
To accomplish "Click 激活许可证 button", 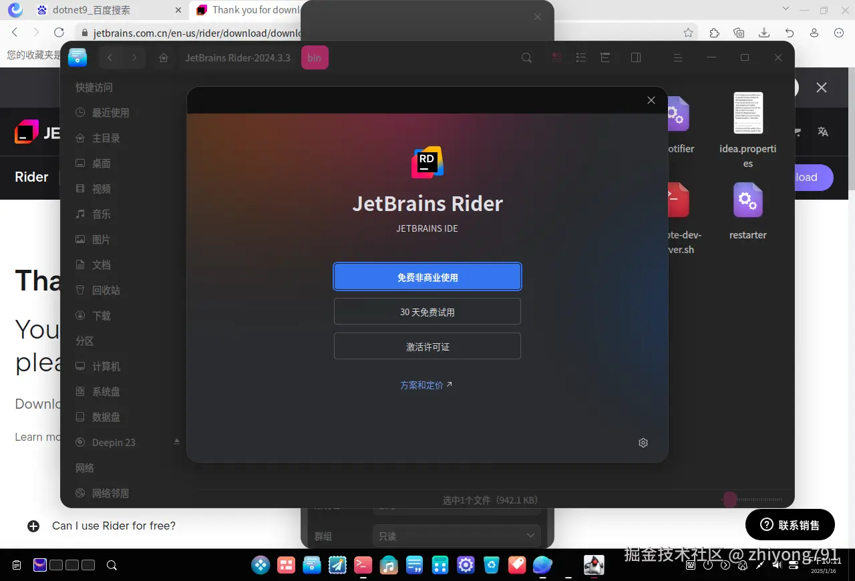I will coord(427,347).
